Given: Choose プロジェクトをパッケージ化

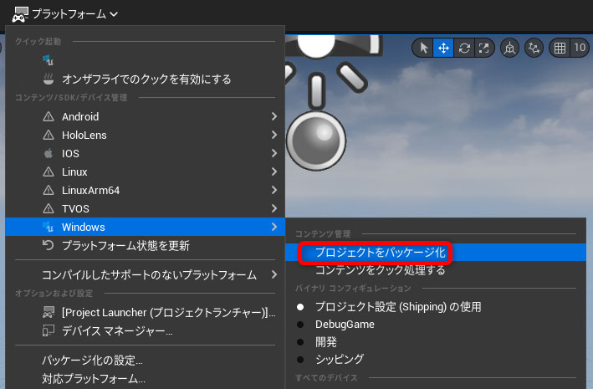Looking at the screenshot, I should pos(436,253).
